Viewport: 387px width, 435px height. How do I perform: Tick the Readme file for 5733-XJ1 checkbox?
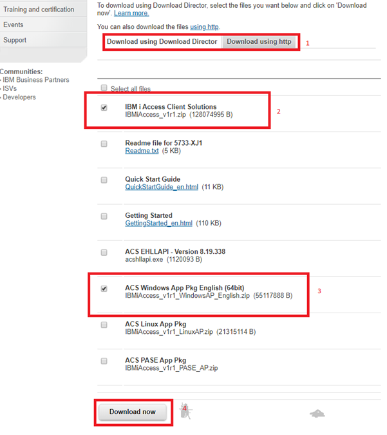tap(104, 144)
